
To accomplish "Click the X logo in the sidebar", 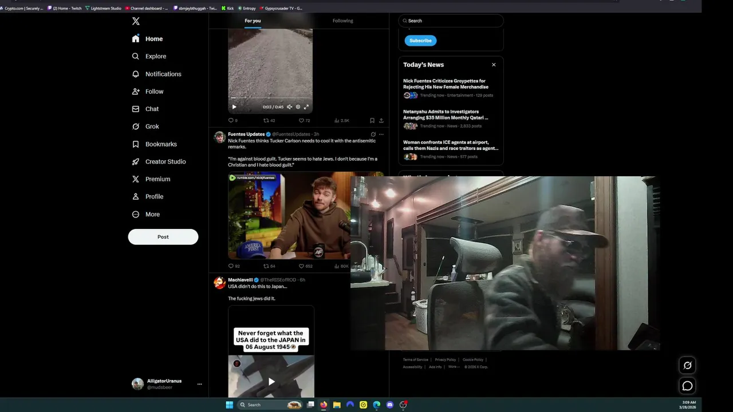I will (136, 21).
